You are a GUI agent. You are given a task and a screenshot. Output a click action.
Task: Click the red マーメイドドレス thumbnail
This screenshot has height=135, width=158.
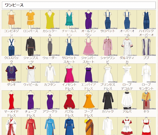click(x=11, y=100)
